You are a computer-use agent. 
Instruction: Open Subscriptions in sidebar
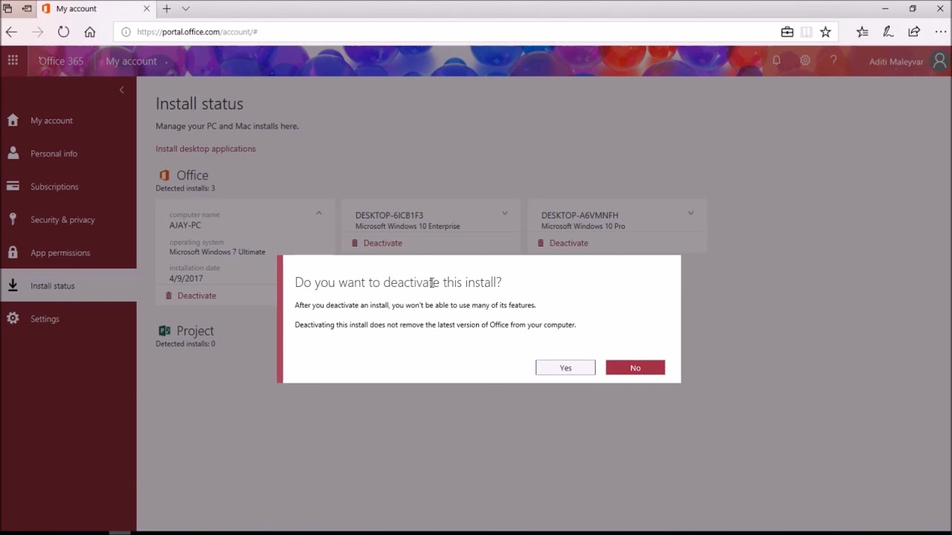(x=68, y=187)
